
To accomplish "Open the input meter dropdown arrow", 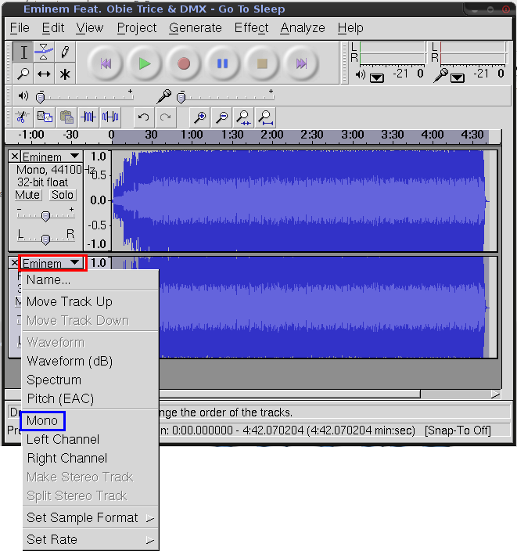I will [x=458, y=78].
